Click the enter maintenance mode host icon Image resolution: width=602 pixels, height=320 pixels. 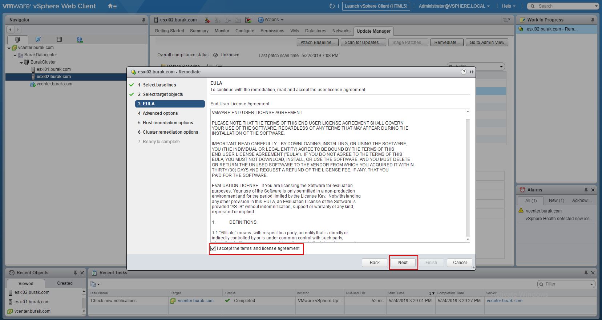pos(207,20)
